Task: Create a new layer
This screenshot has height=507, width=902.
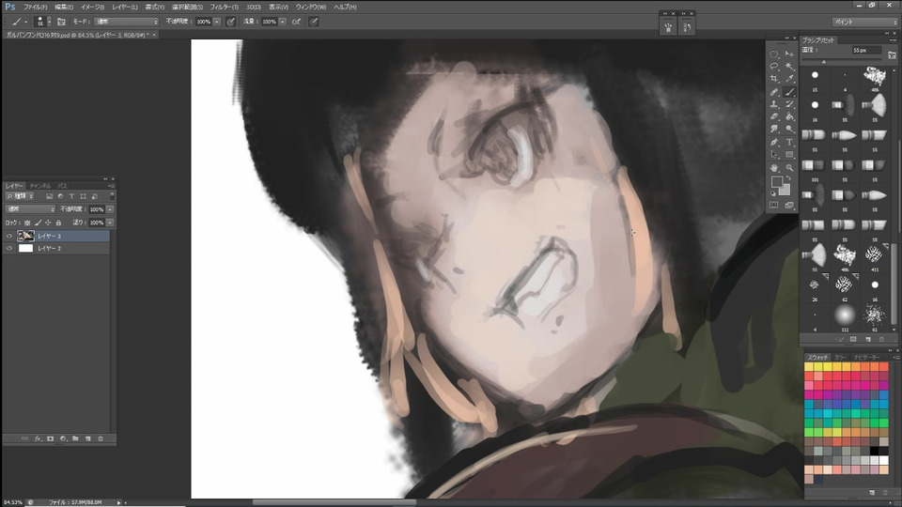Action: point(88,438)
